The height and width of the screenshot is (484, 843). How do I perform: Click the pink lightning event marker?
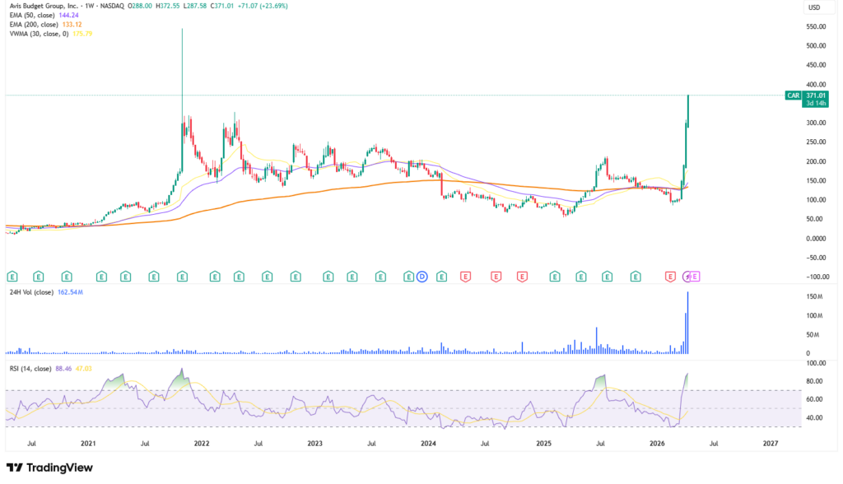pos(689,276)
